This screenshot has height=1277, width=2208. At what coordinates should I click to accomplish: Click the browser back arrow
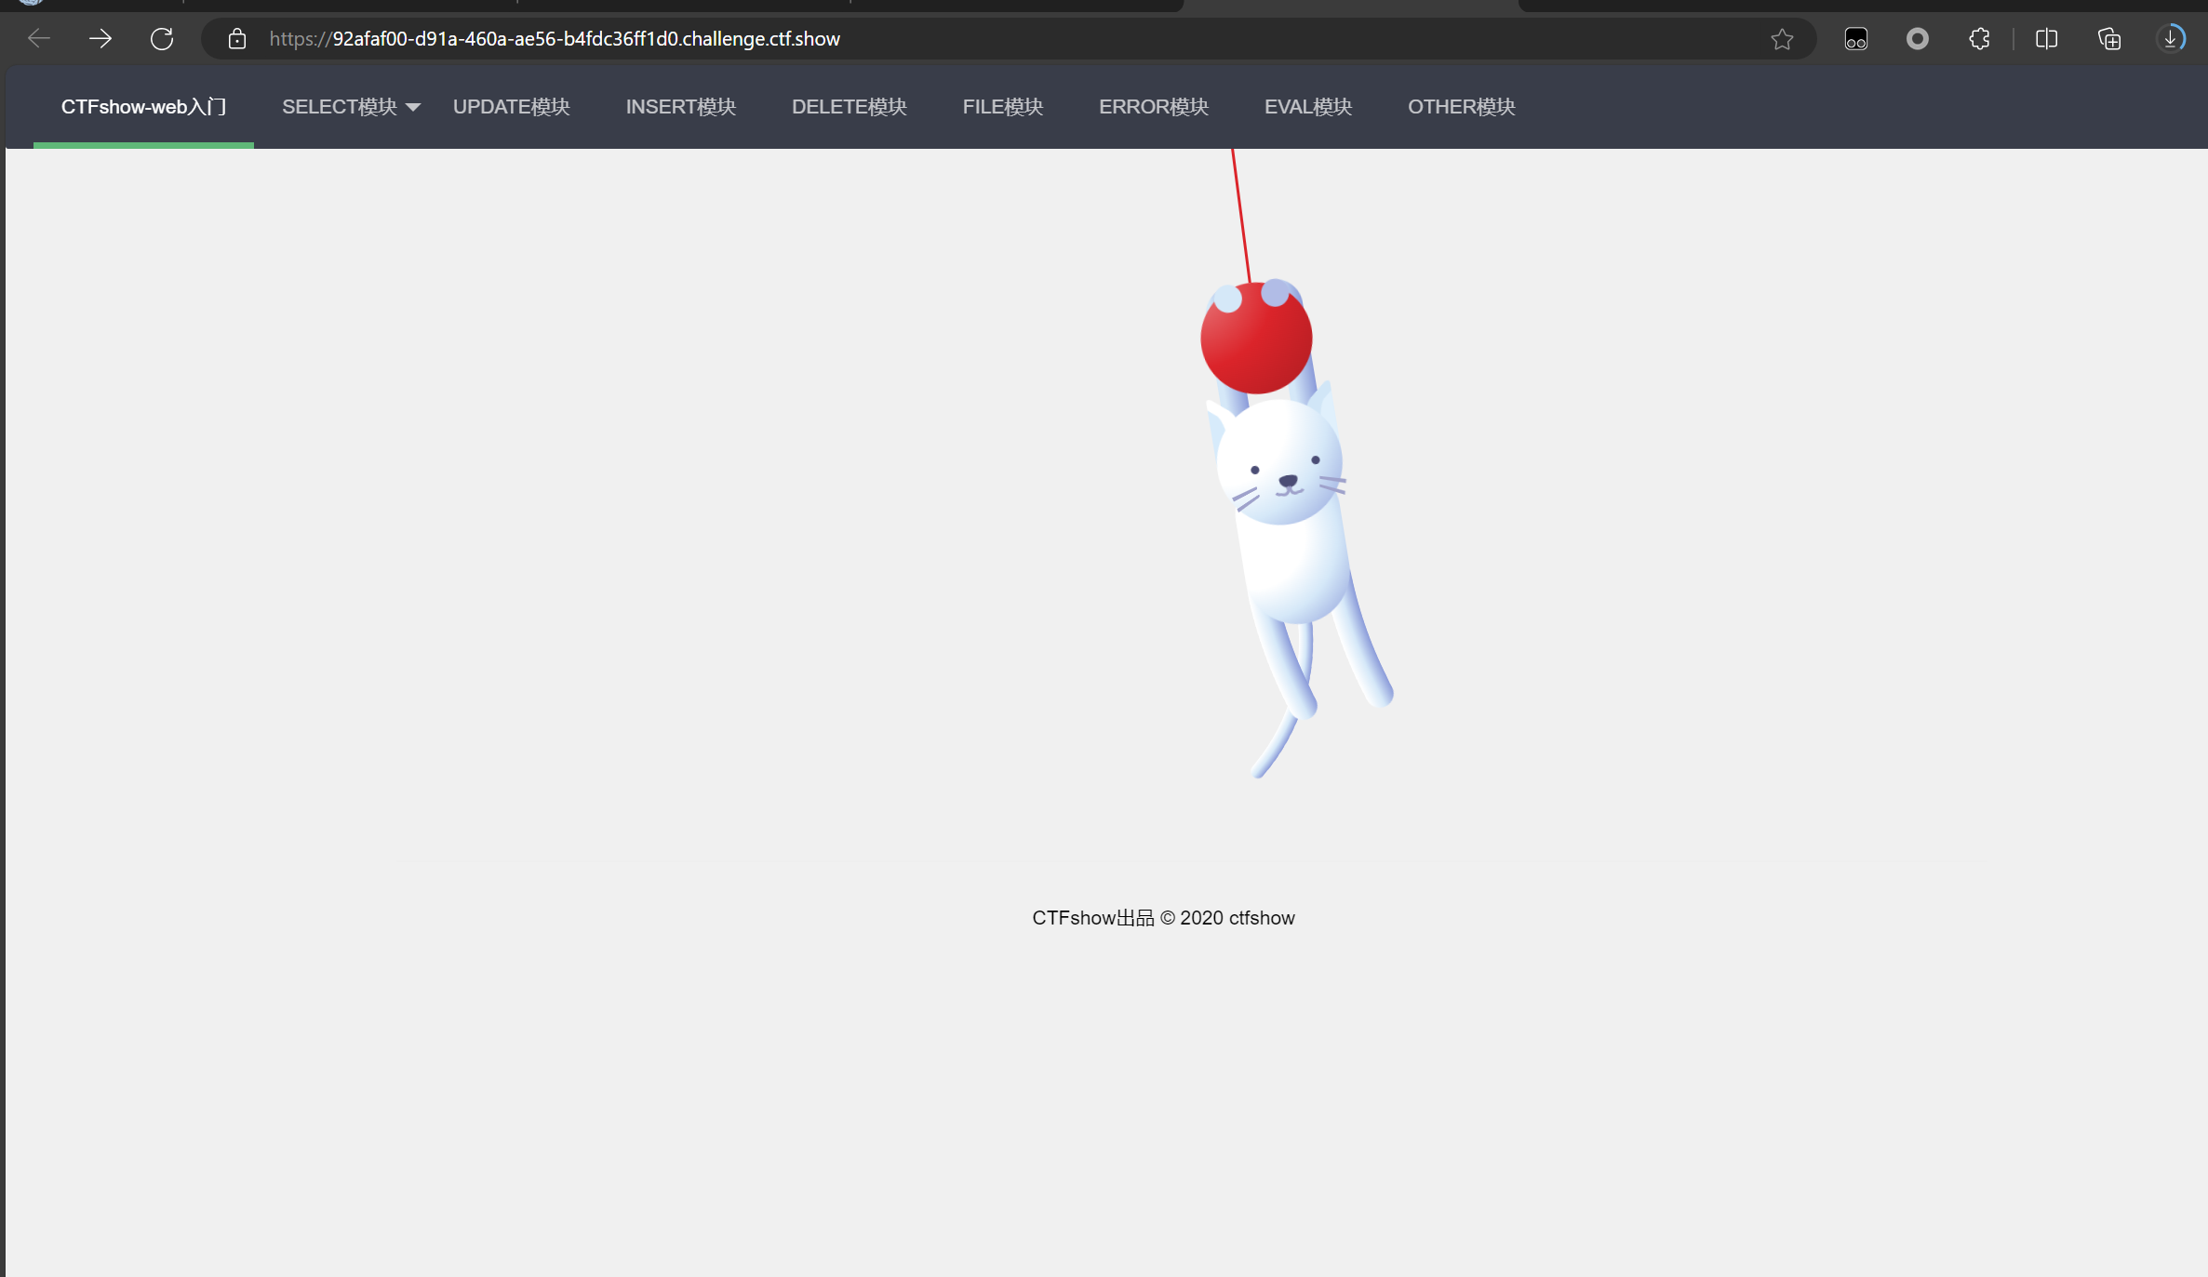[38, 39]
